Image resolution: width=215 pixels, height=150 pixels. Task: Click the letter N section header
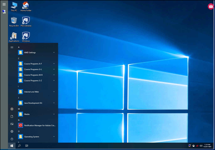click(x=19, y=120)
